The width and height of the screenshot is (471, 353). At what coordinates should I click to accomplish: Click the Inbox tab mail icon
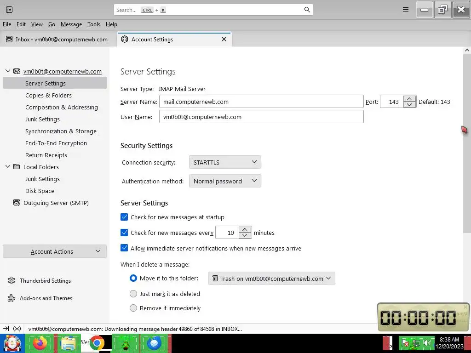(x=9, y=40)
